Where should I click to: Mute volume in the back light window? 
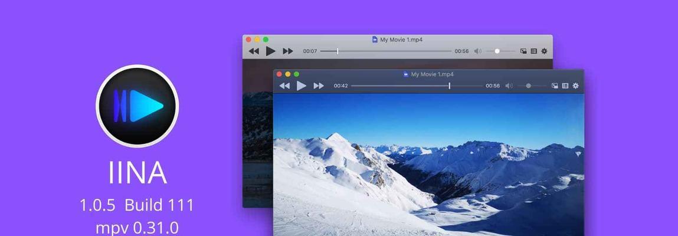(478, 51)
